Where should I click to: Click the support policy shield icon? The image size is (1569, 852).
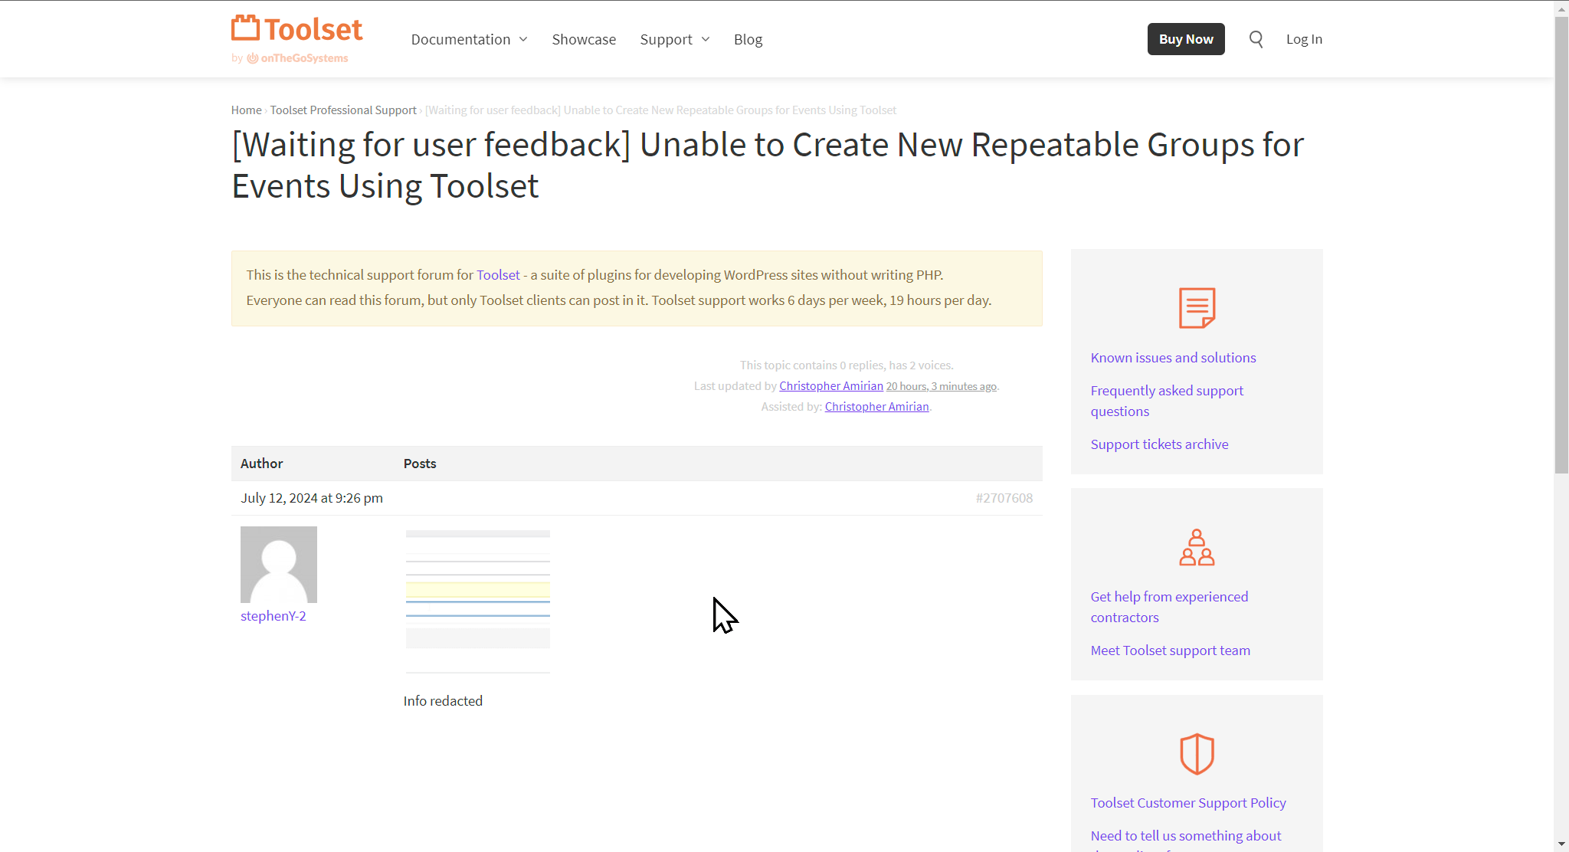tap(1197, 754)
